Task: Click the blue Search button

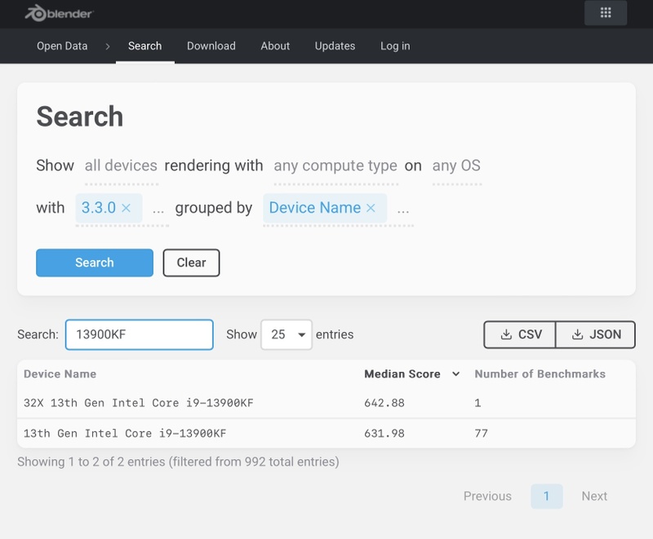Action: 95,263
